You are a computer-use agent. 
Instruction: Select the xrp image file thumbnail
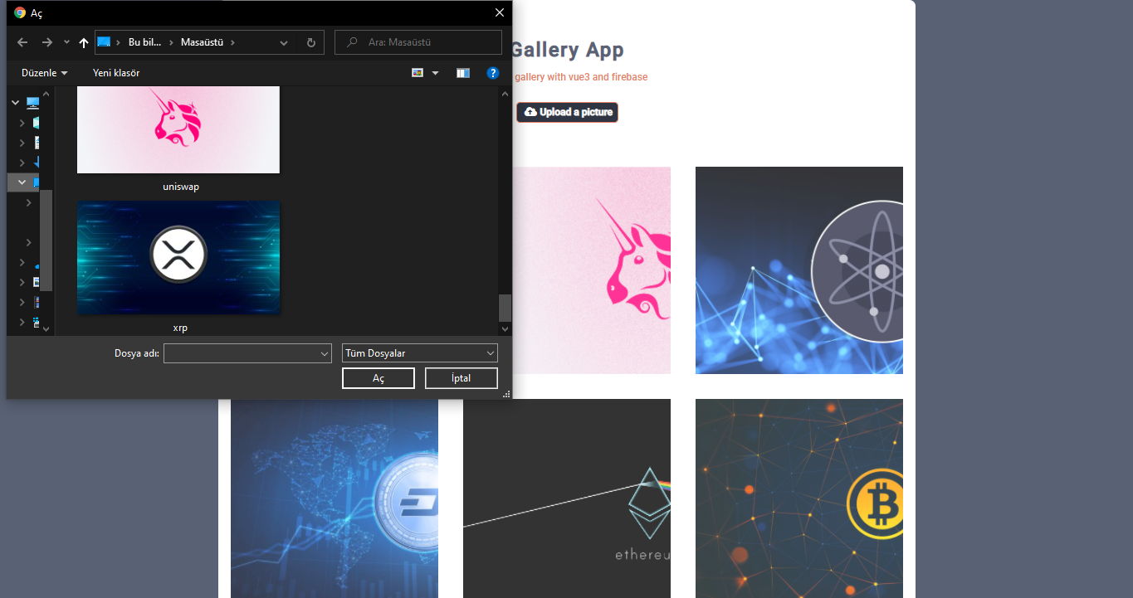(x=178, y=257)
